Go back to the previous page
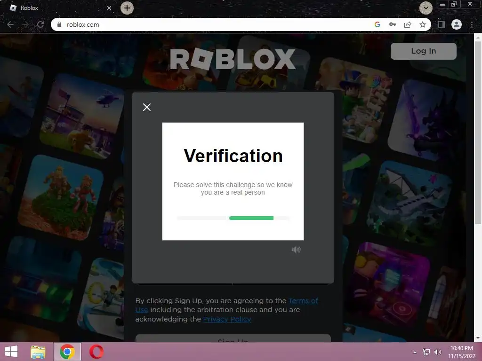Screen dimensions: 482x361 tap(10, 24)
